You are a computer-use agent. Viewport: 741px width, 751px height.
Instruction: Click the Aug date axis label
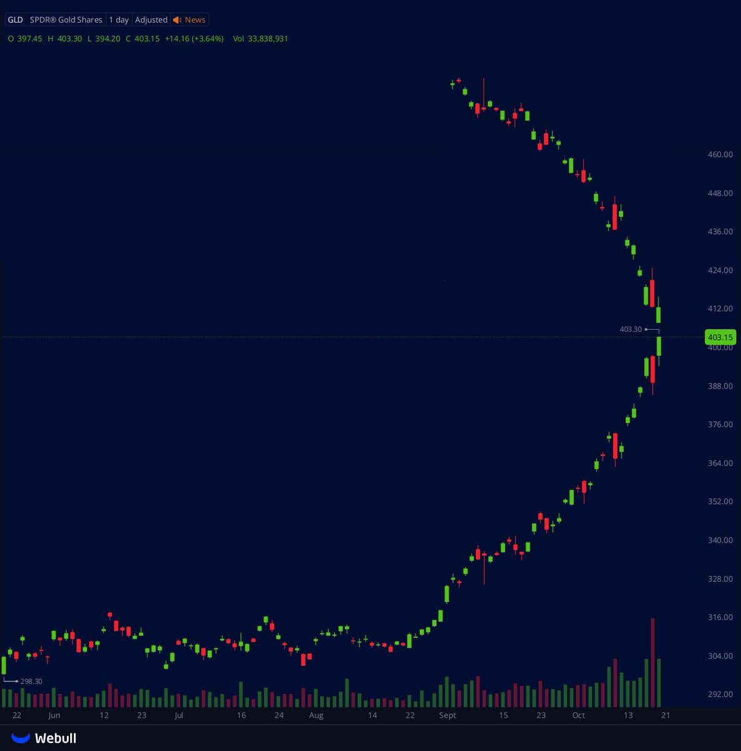(316, 715)
